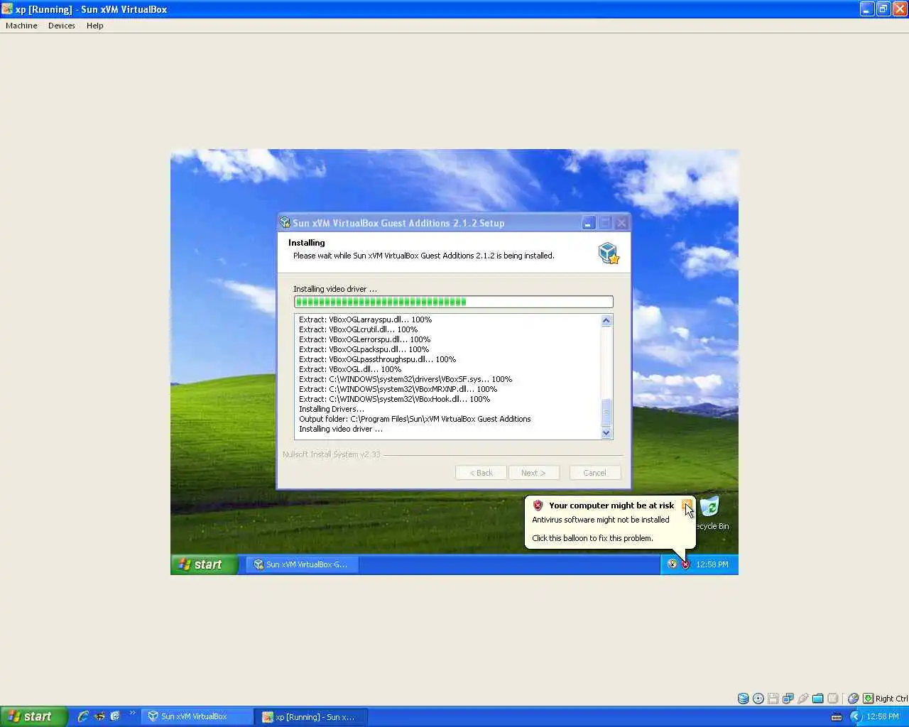909x727 pixels.
Task: Click the second quick launch icon beside Internet Explorer
Action: (x=99, y=716)
